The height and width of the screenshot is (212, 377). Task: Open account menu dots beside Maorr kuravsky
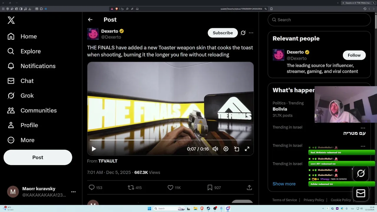[73, 192]
